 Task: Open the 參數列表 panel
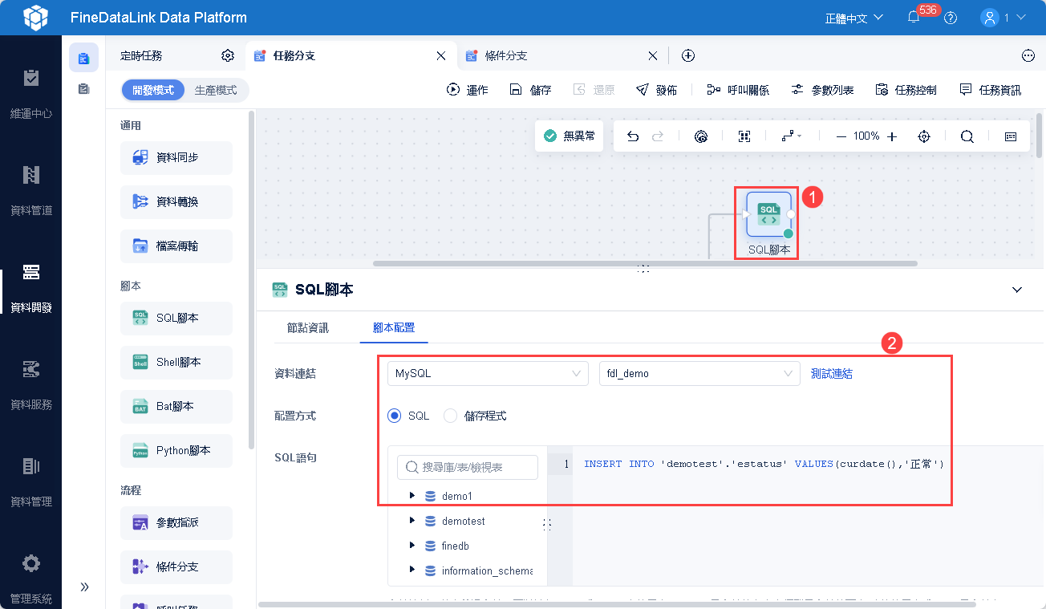coord(822,90)
